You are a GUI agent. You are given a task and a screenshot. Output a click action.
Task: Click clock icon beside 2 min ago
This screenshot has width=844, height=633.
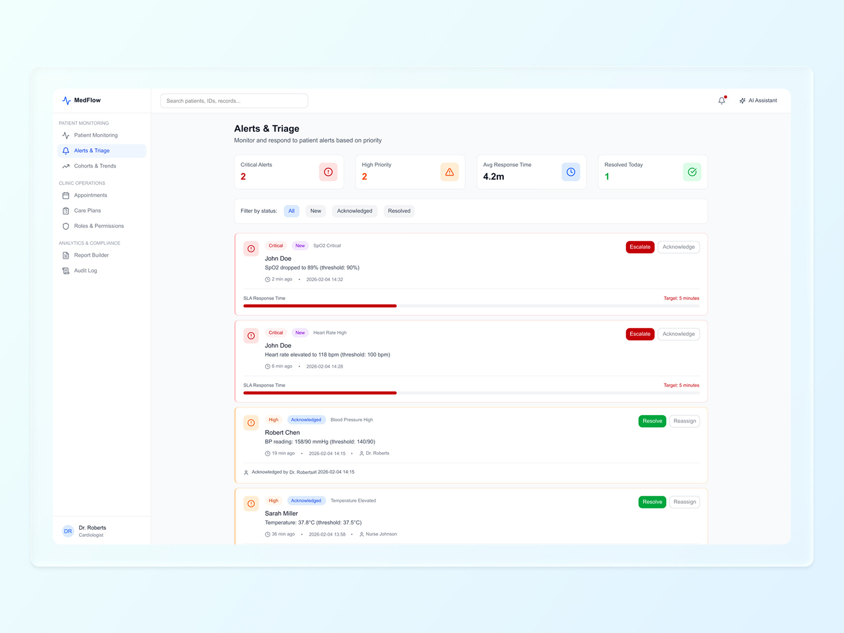click(x=267, y=280)
